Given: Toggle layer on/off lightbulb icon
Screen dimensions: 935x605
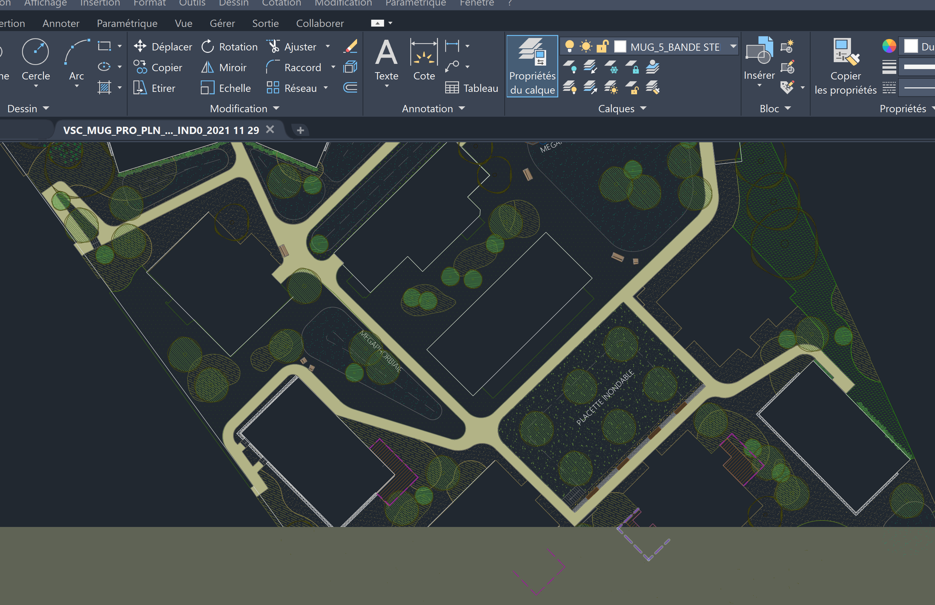Looking at the screenshot, I should (569, 46).
